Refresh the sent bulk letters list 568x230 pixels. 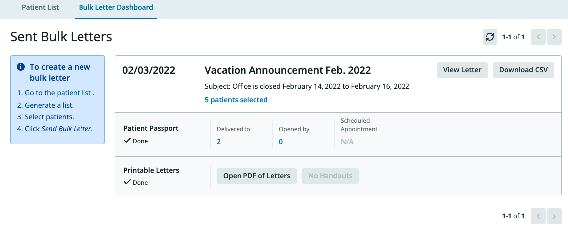(490, 37)
